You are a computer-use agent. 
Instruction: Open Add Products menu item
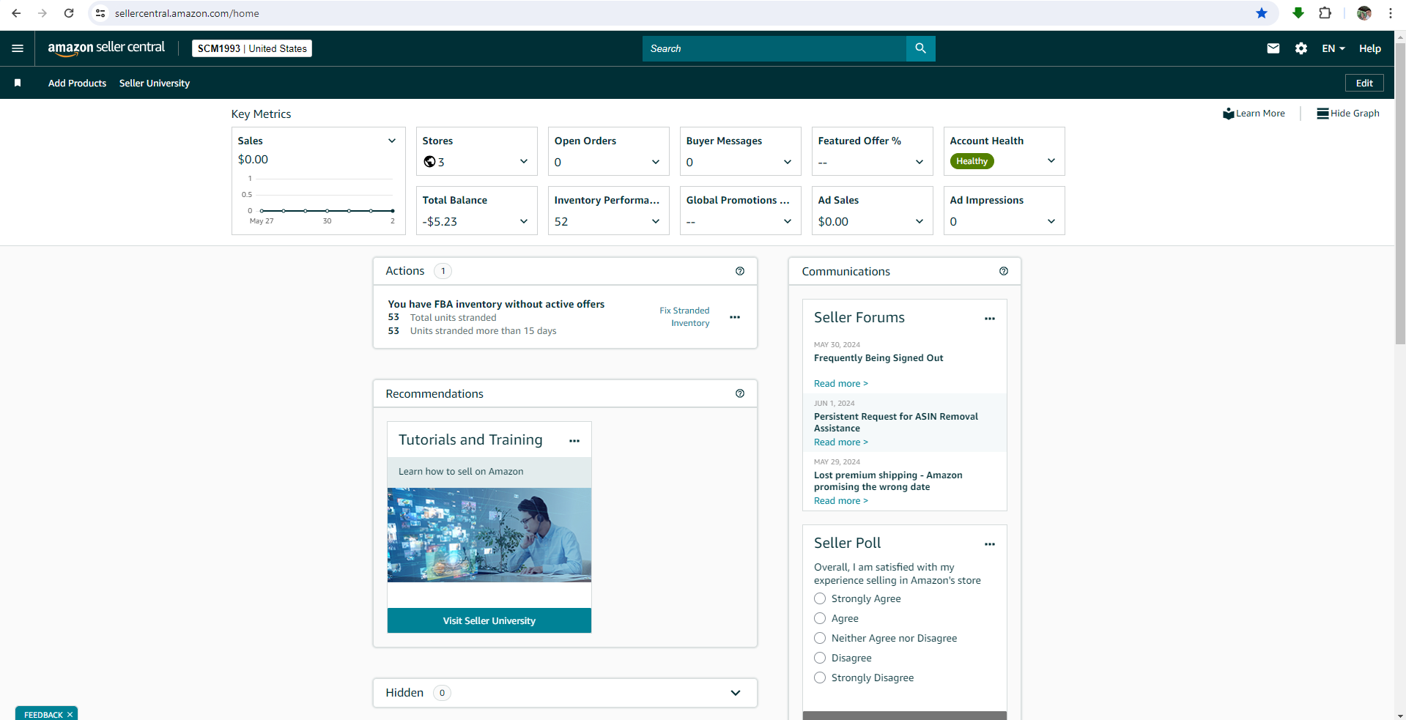[77, 83]
